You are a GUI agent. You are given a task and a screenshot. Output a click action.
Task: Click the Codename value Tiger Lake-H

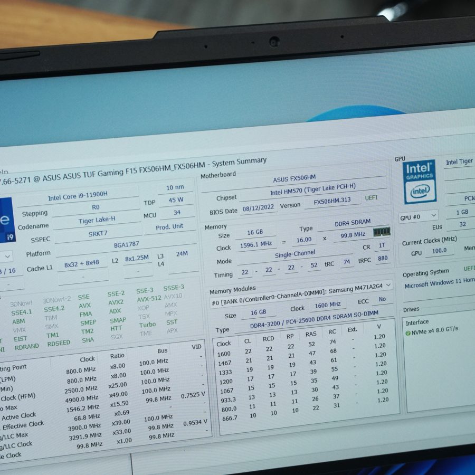coord(97,220)
